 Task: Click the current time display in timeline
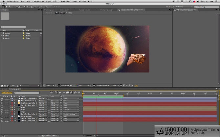click(7, 93)
